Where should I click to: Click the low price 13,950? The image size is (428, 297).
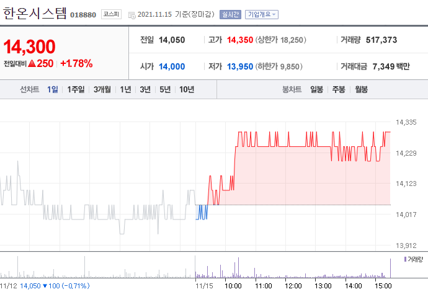(x=240, y=66)
